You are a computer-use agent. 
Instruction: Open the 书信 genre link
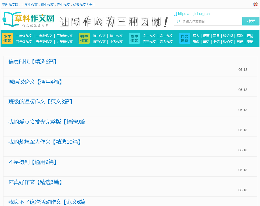tap(216, 42)
